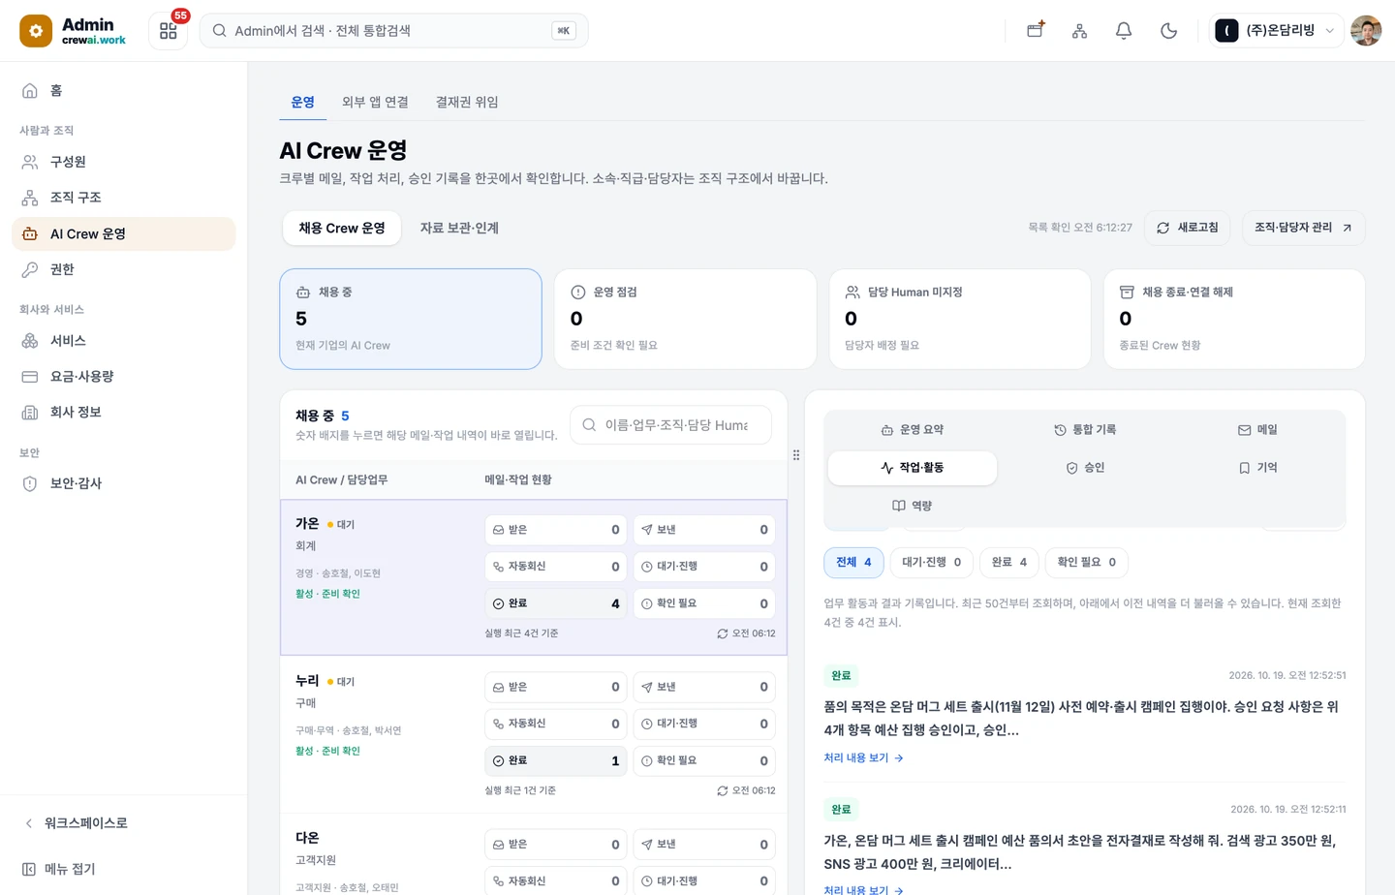Filter activities by 확인 필요 0 chip
The image size is (1395, 895).
(1087, 563)
